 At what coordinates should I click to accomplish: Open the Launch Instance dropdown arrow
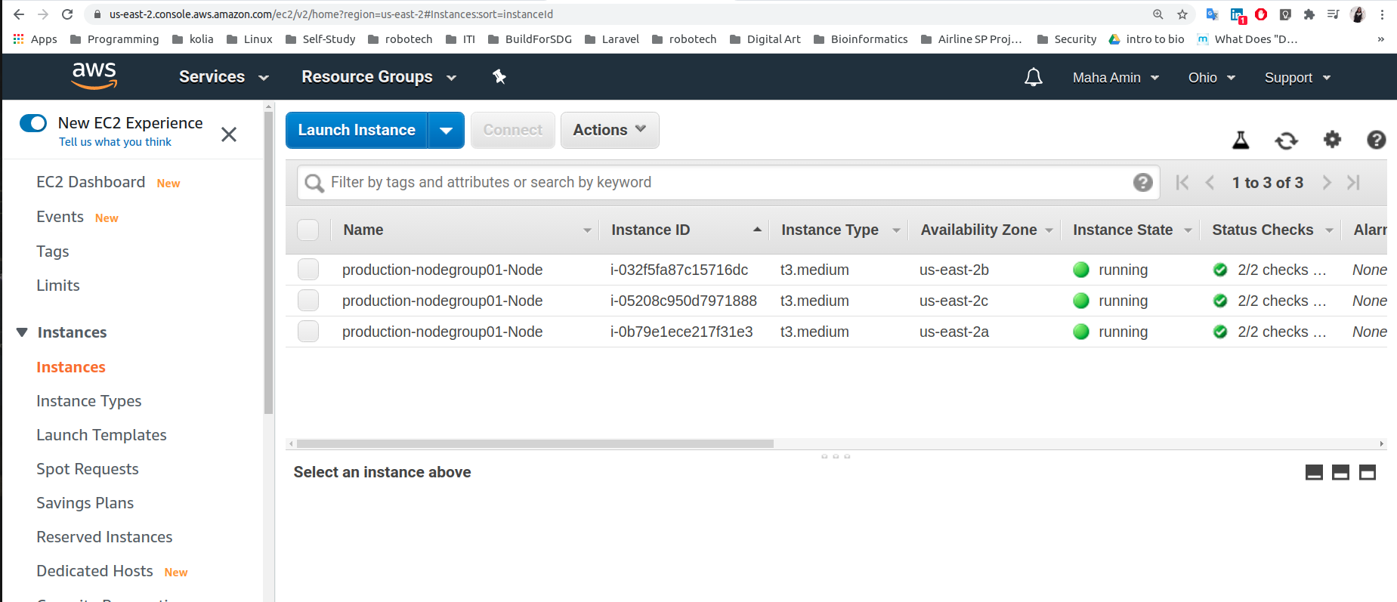pos(447,131)
